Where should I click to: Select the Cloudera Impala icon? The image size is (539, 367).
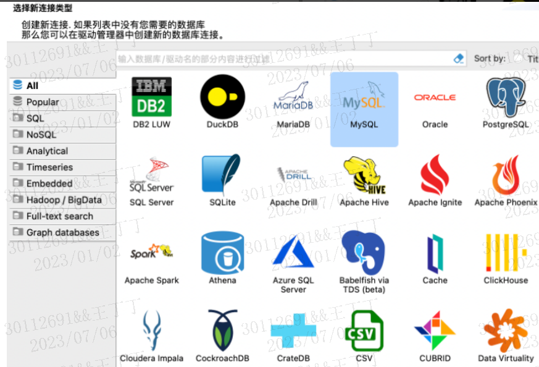pyautogui.click(x=152, y=330)
